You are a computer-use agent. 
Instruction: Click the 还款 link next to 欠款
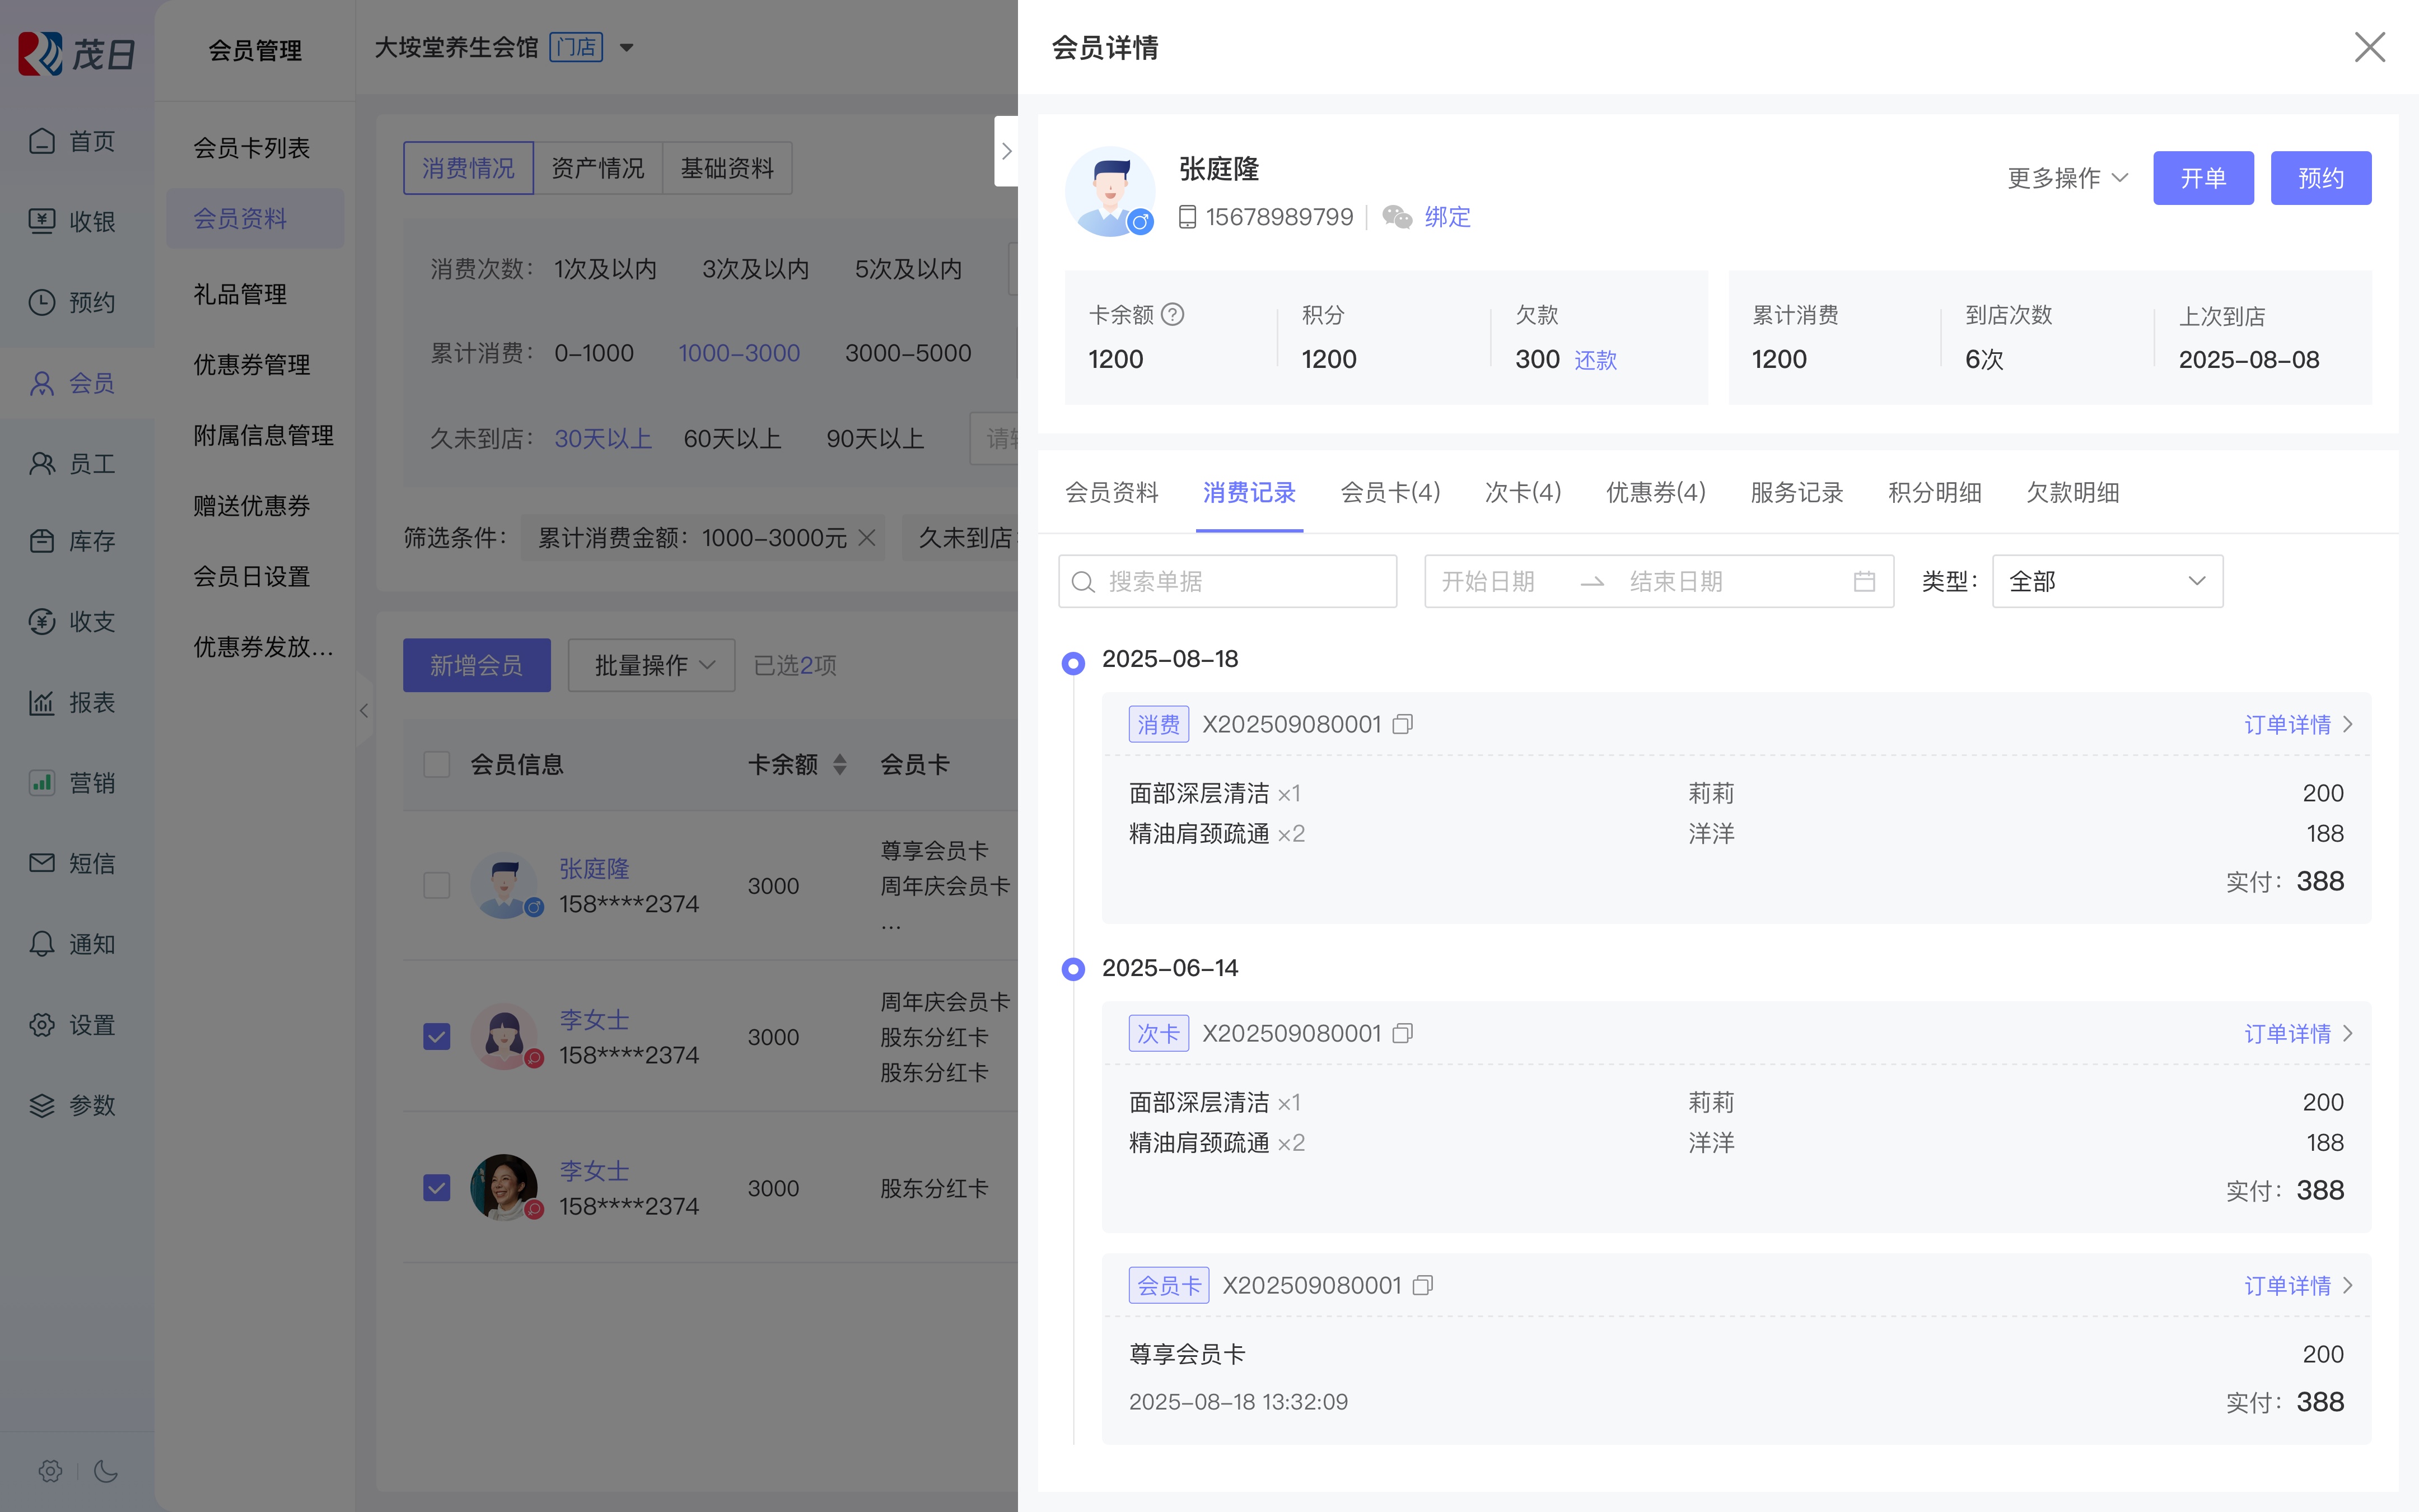click(x=1595, y=360)
